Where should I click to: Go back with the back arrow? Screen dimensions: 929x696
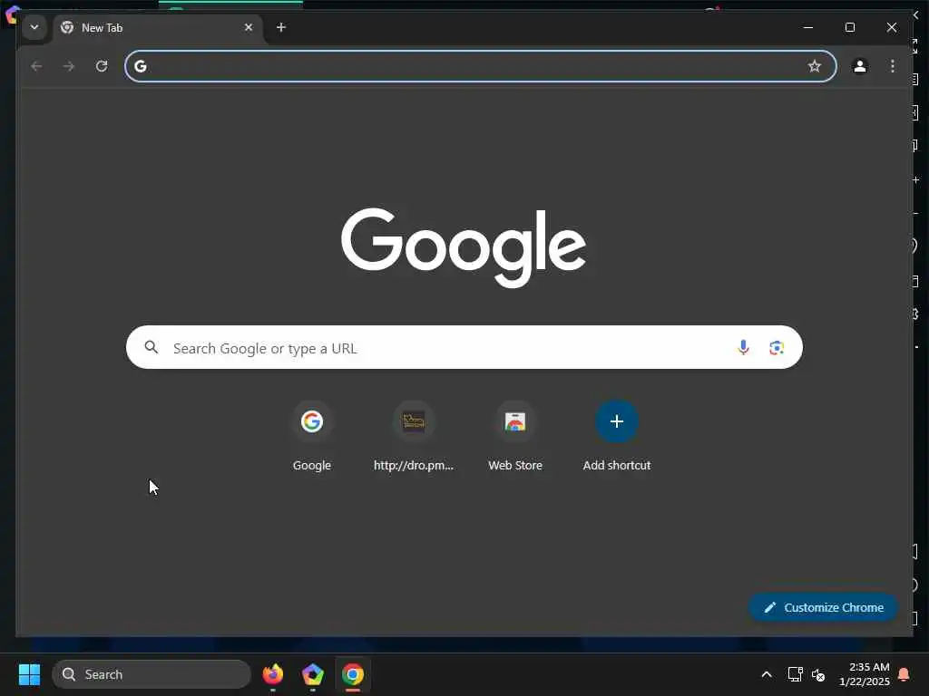36,66
